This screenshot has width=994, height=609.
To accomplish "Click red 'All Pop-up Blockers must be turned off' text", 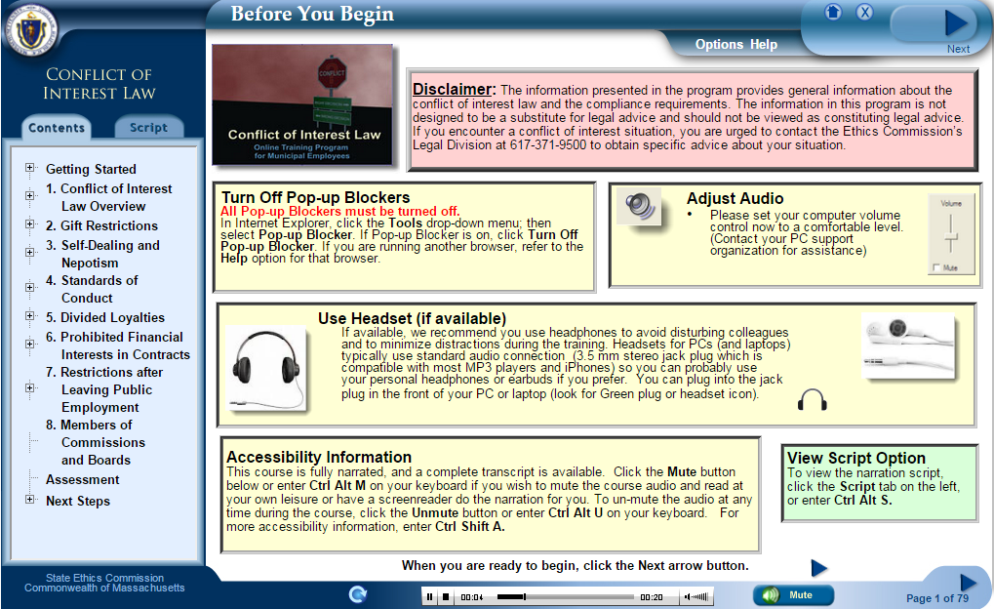I will [x=339, y=211].
